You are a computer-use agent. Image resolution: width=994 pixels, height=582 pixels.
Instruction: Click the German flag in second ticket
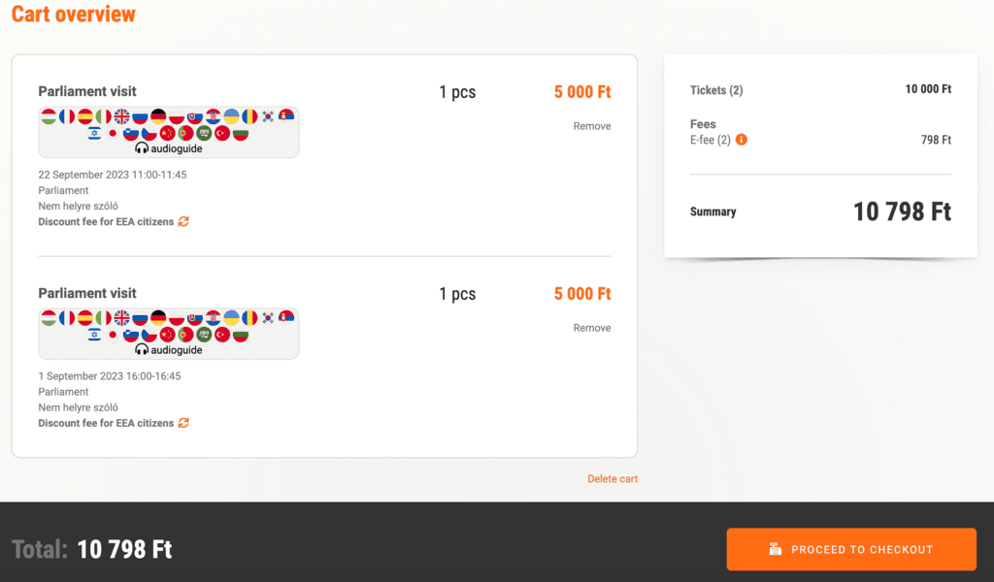tap(158, 318)
